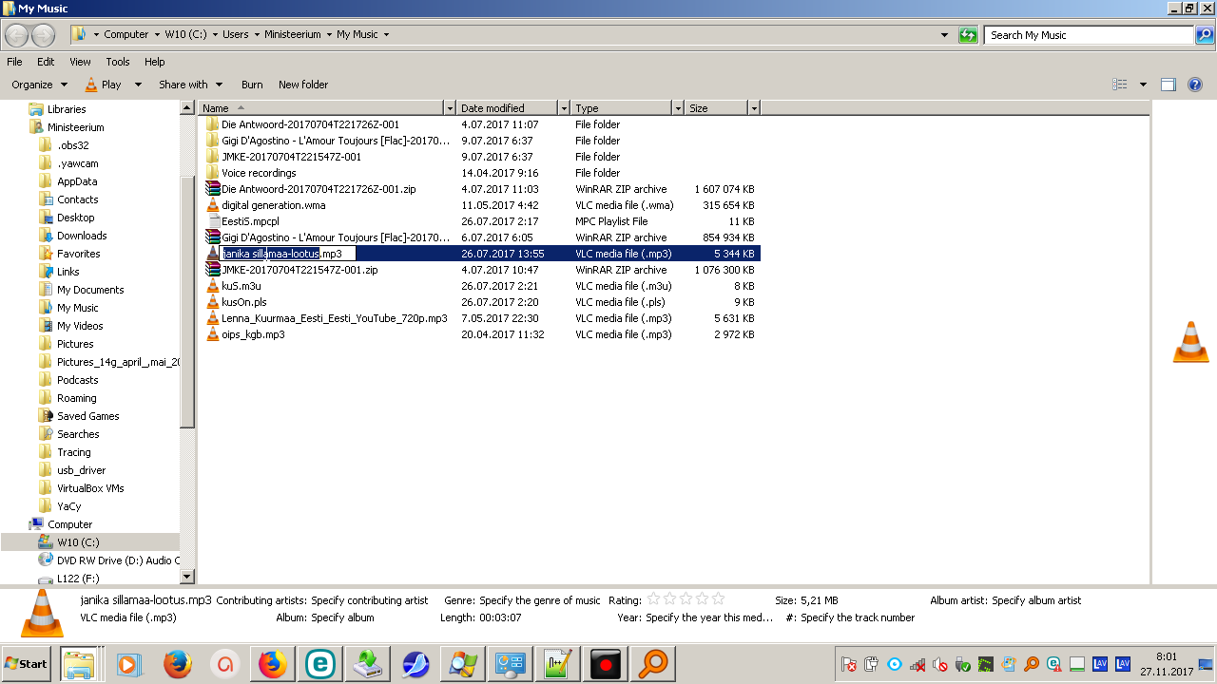This screenshot has height=684, width=1217.
Task: Click the file rename text box
Action: click(288, 254)
